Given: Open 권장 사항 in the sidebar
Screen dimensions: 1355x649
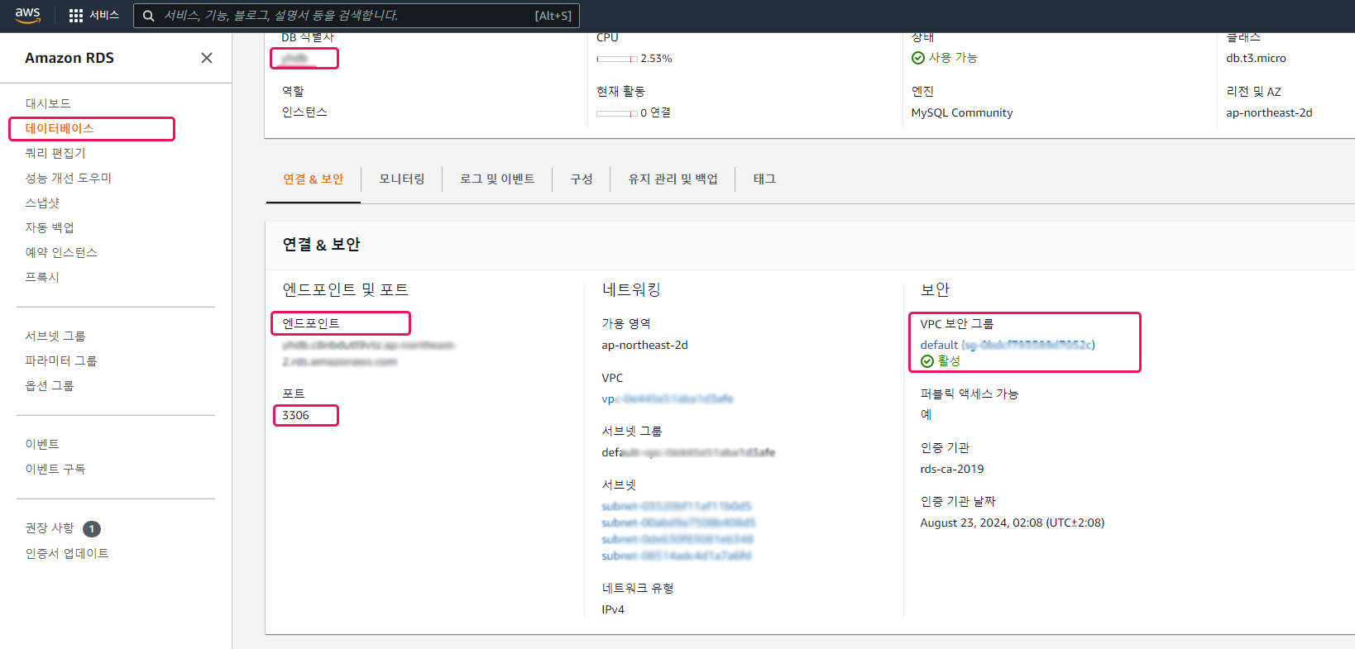Looking at the screenshot, I should tap(50, 527).
